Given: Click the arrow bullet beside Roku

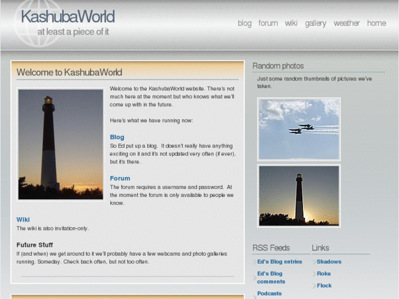Looking at the screenshot, I should (x=314, y=274).
